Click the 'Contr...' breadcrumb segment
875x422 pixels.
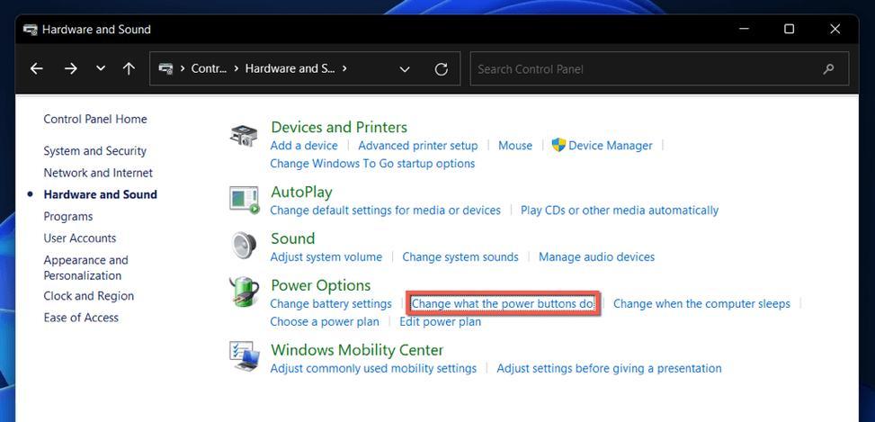click(x=209, y=68)
